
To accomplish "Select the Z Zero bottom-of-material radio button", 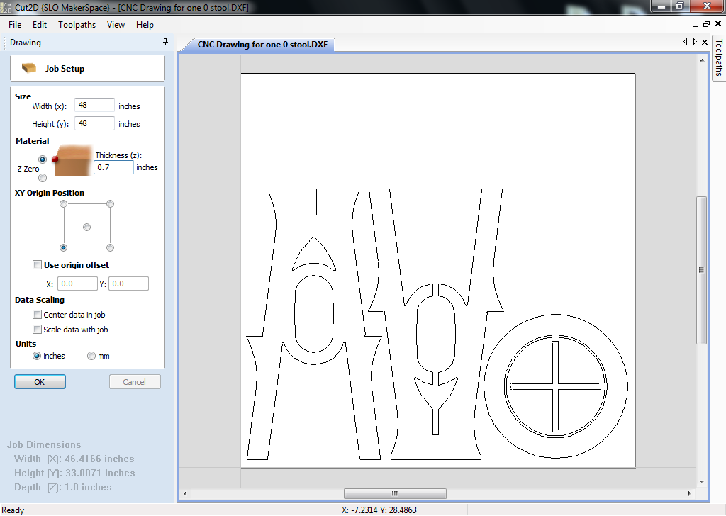I will click(43, 178).
